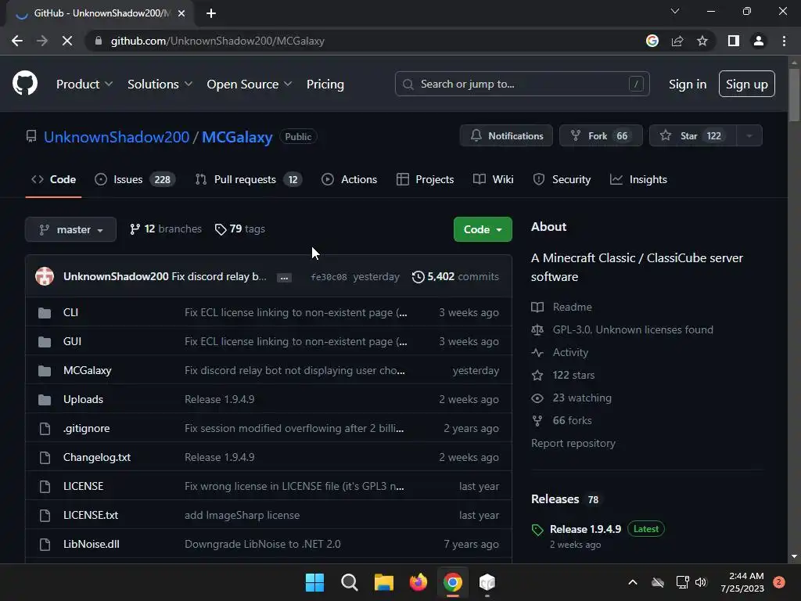Open Chrome profile avatar icon
Image resolution: width=801 pixels, height=601 pixels.
point(759,41)
